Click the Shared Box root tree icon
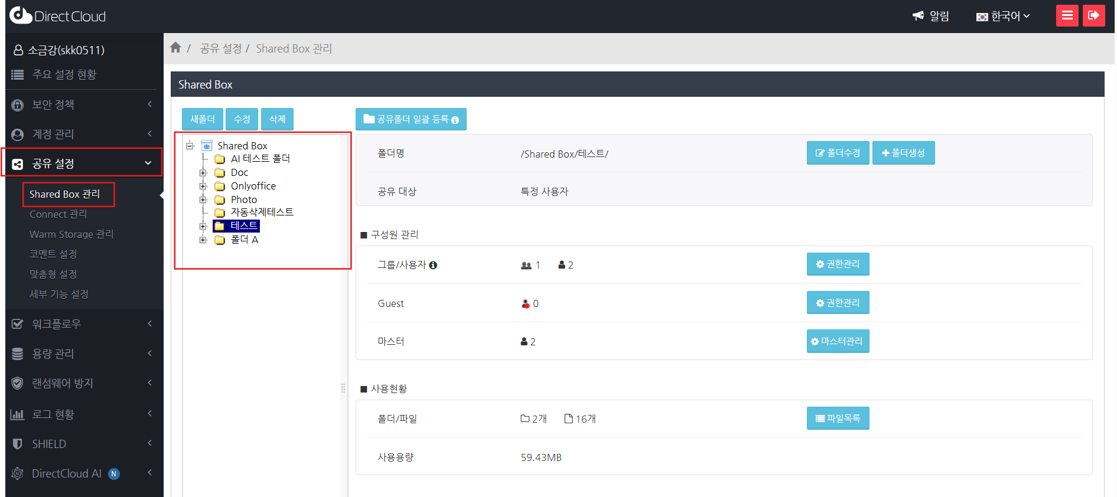This screenshot has width=1117, height=497. pyautogui.click(x=207, y=146)
